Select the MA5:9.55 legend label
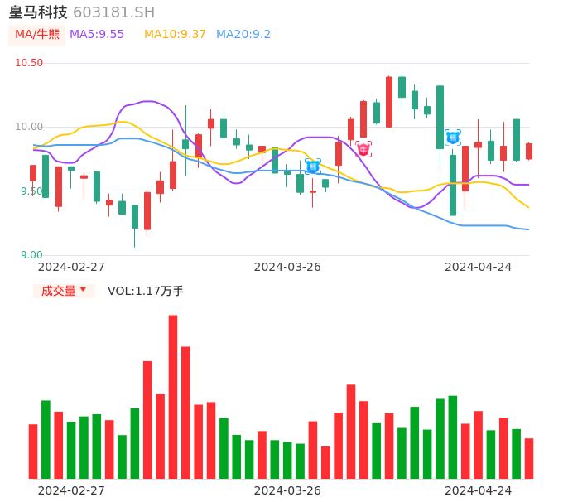 97,35
